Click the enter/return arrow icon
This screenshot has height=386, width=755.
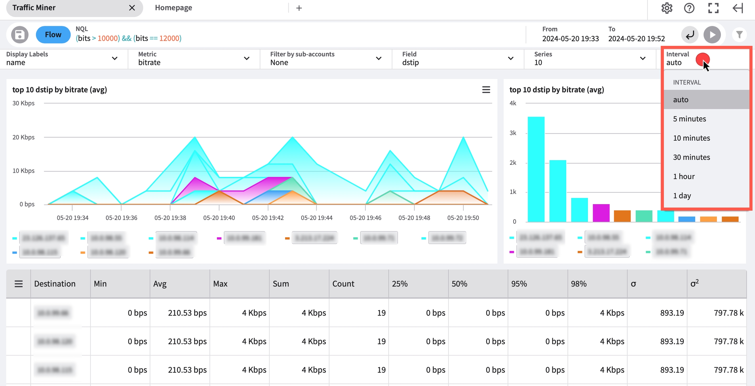click(x=690, y=35)
